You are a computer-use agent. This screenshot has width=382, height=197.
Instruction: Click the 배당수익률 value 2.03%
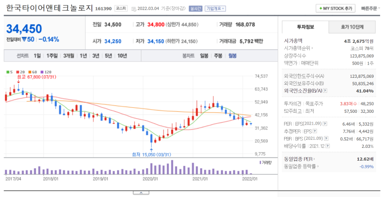pos(368,146)
